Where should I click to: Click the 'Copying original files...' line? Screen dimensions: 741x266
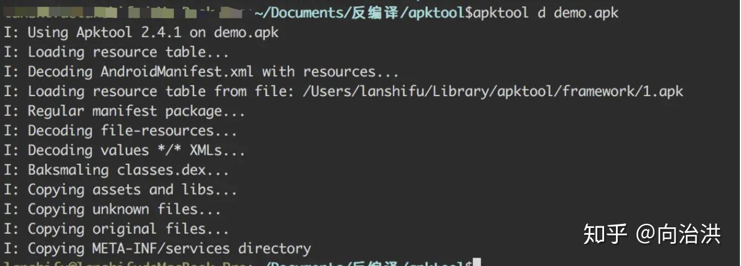(116, 229)
